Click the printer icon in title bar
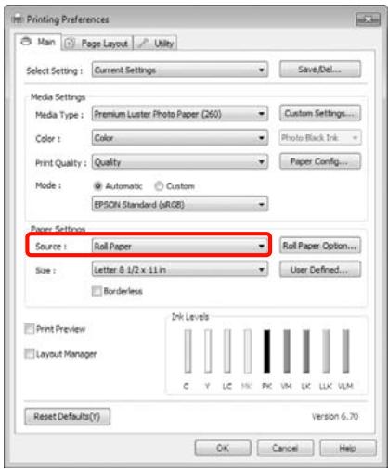 [x=18, y=19]
